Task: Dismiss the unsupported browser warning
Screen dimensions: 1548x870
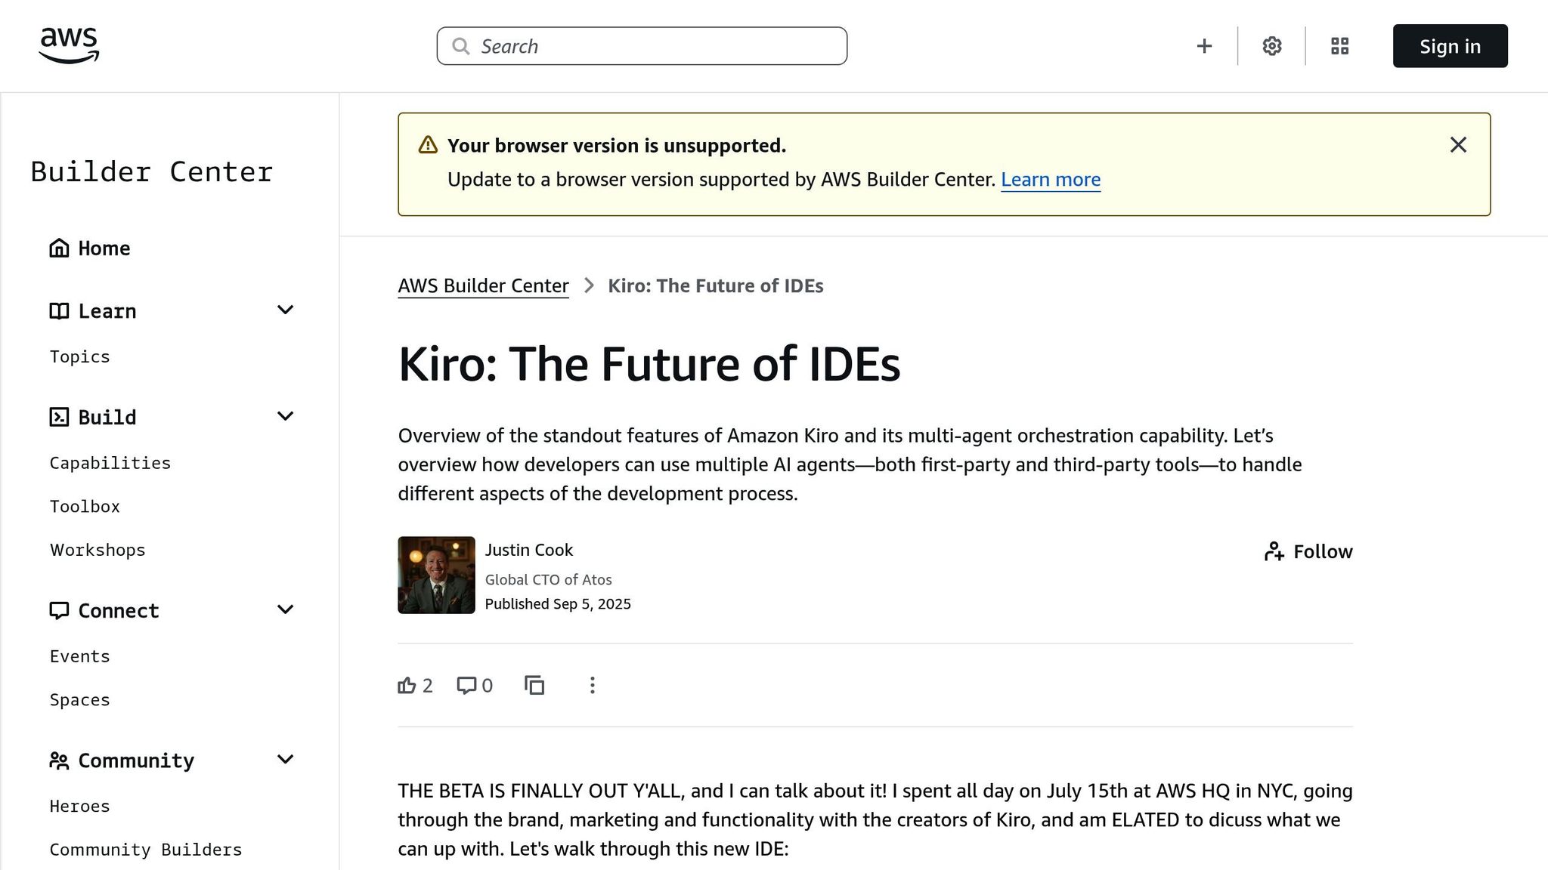Action: [1458, 144]
